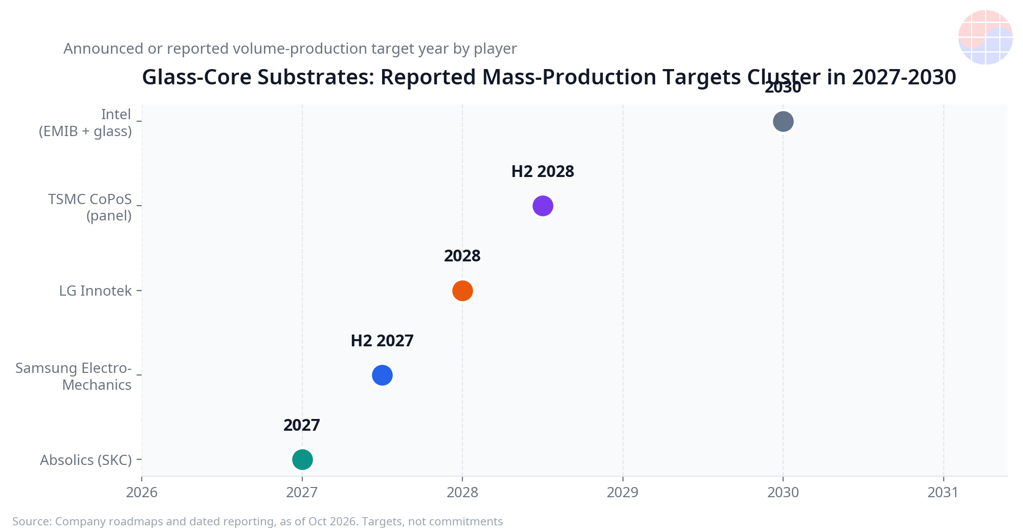Click the round logo icon top right
Viewport: 1023px width, 532px height.
(x=985, y=37)
